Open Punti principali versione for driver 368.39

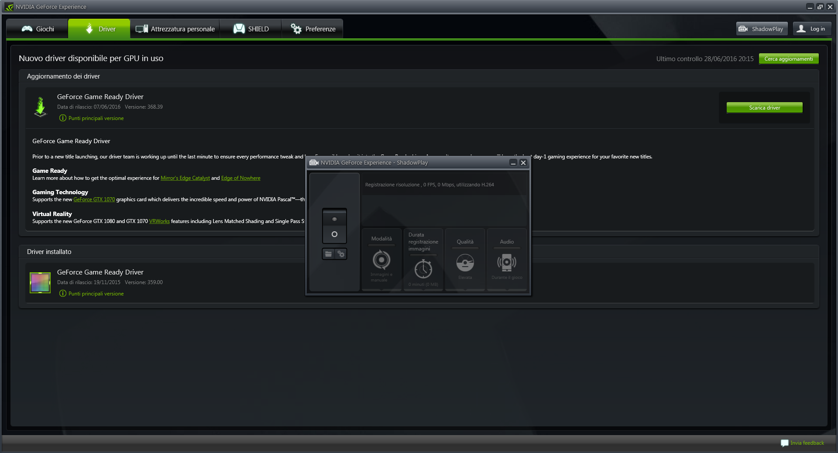point(96,118)
